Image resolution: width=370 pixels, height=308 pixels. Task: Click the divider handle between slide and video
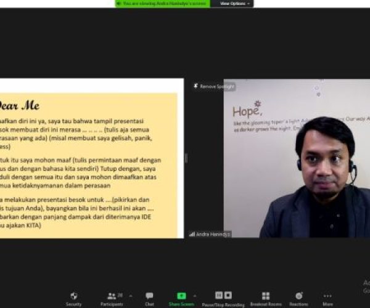[x=187, y=158]
